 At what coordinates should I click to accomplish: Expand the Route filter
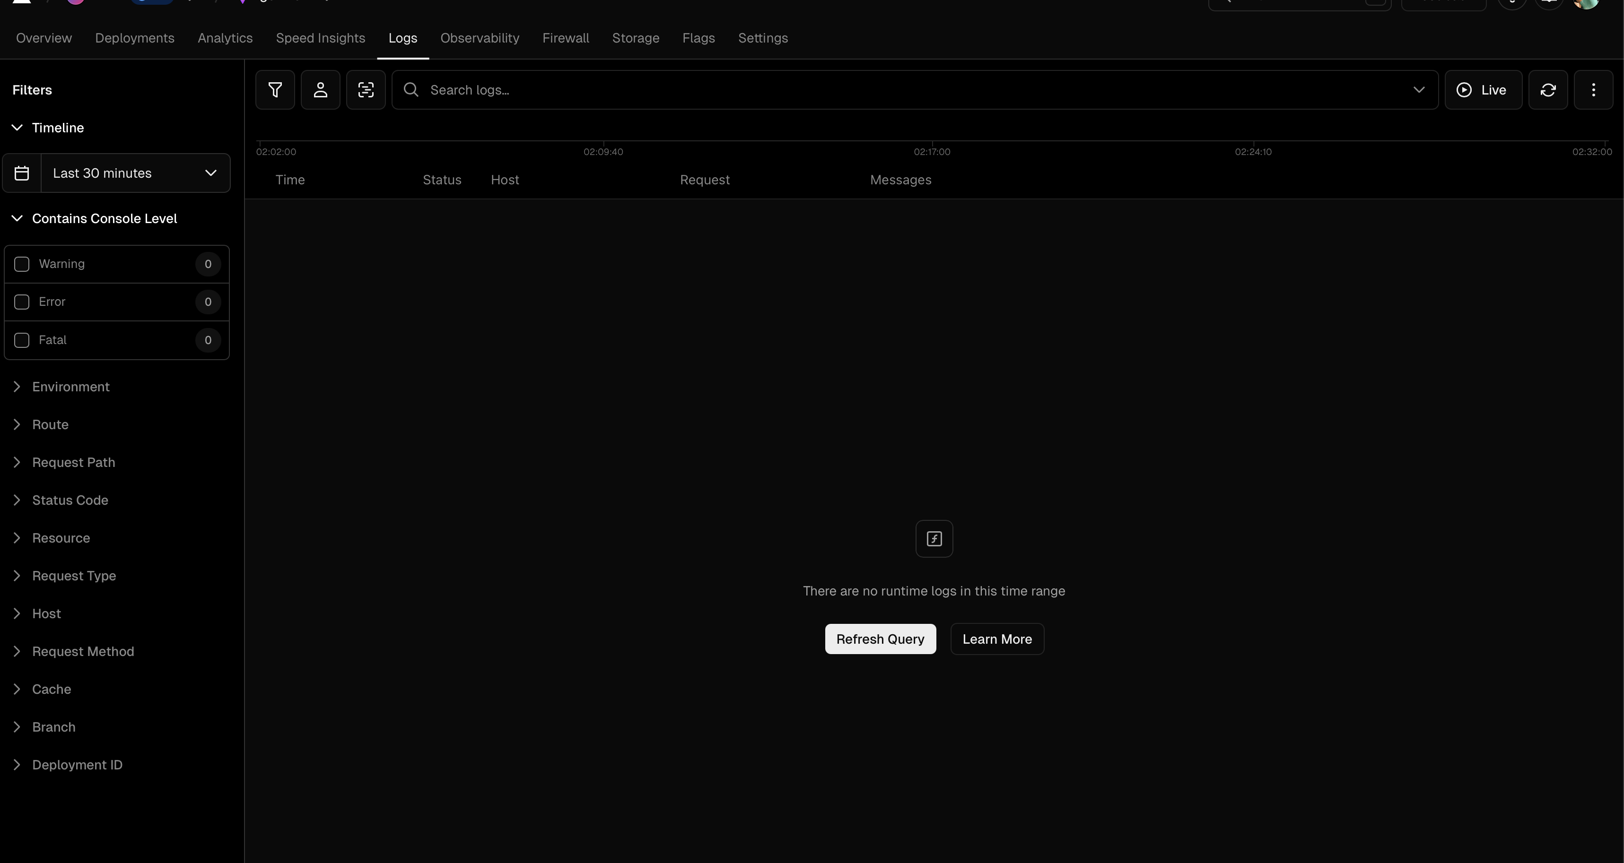41,424
